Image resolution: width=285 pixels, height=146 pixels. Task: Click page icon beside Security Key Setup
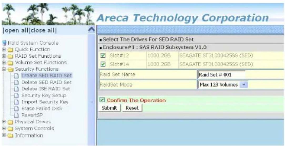(17, 95)
